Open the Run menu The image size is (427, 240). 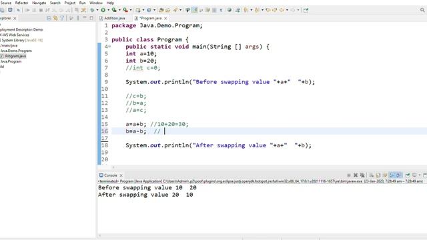click(82, 3)
